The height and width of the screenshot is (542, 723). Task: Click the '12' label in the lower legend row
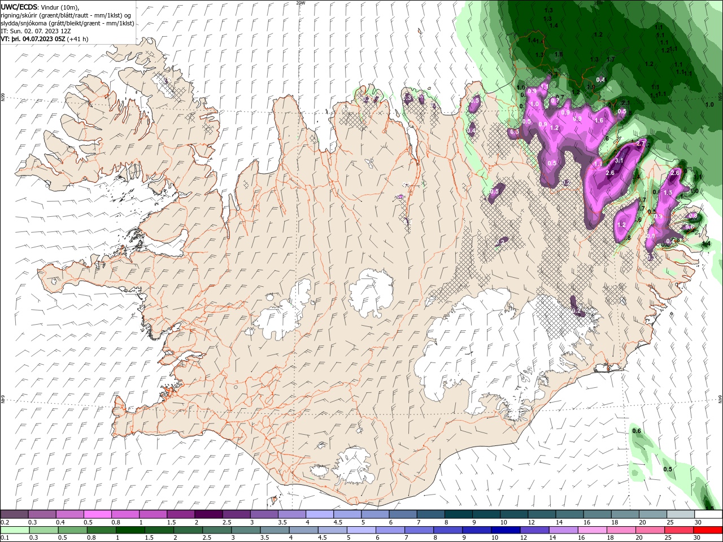tap(524, 538)
